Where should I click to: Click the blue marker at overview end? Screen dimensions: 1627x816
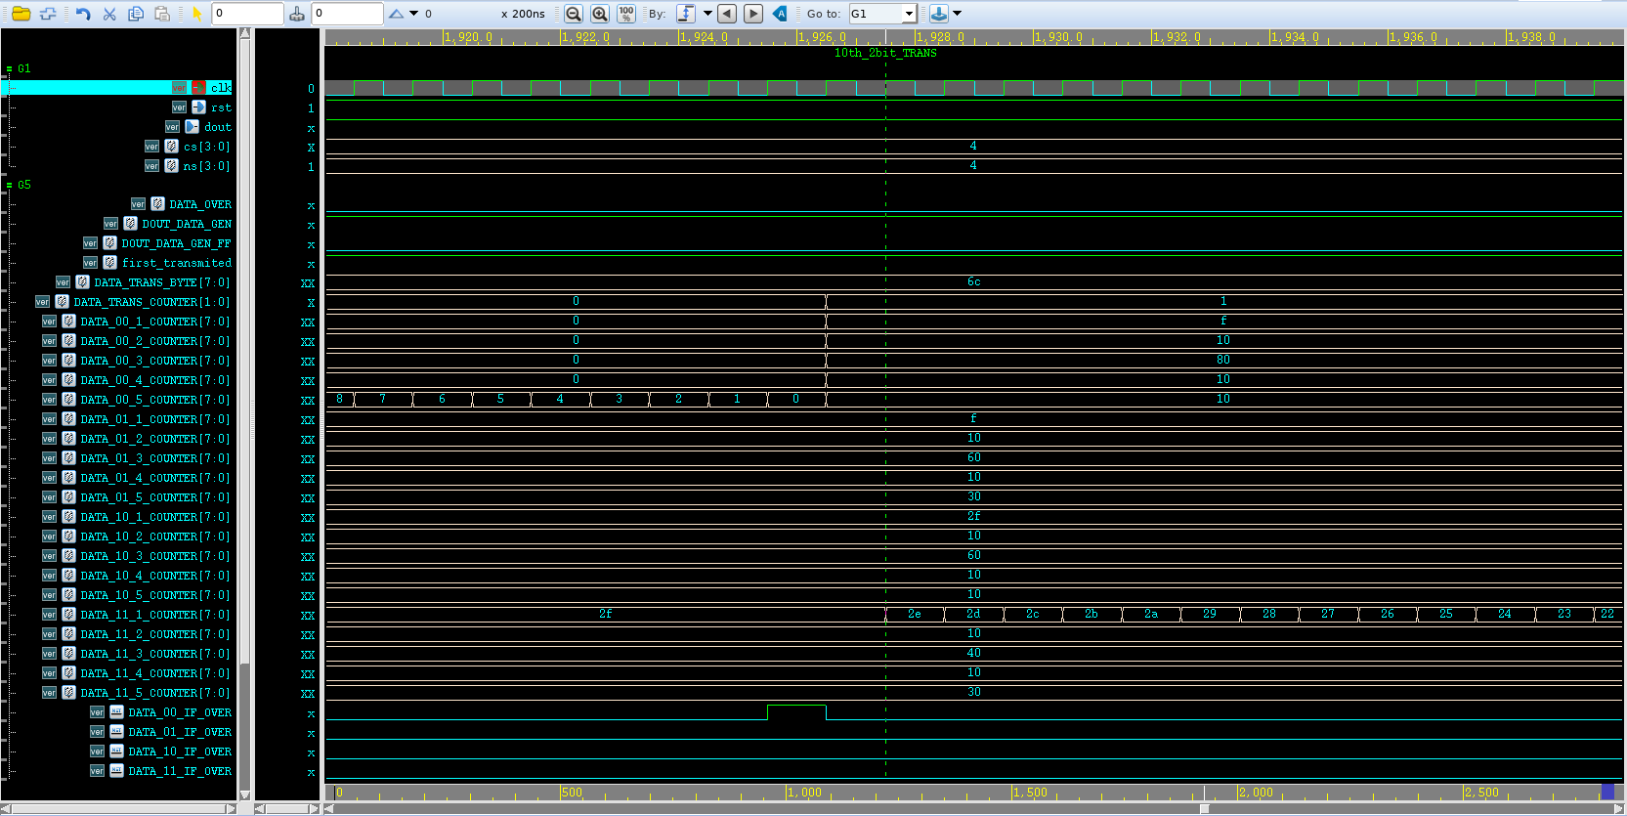point(1607,792)
